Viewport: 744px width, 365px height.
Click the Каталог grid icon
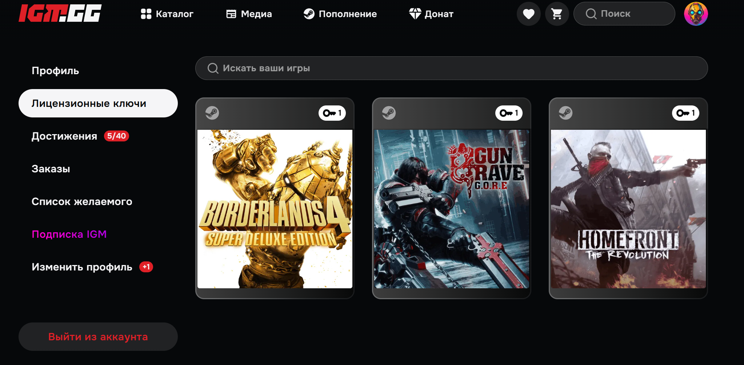[146, 14]
